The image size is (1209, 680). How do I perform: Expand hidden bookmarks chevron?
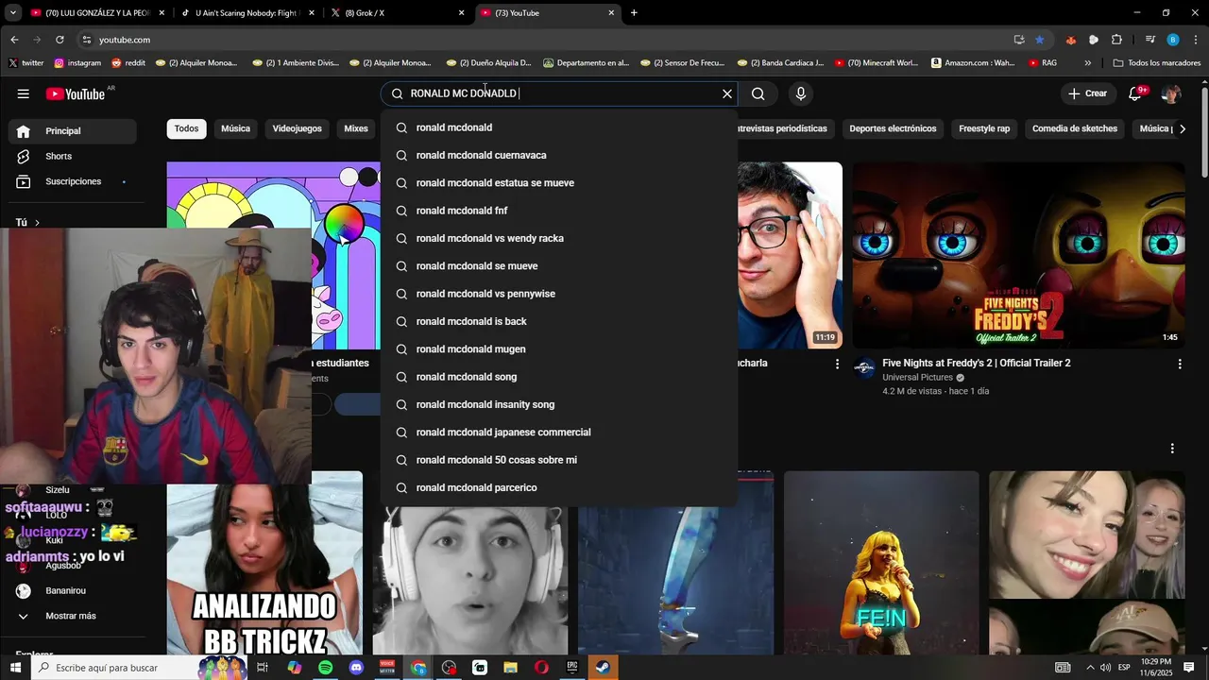[1087, 63]
